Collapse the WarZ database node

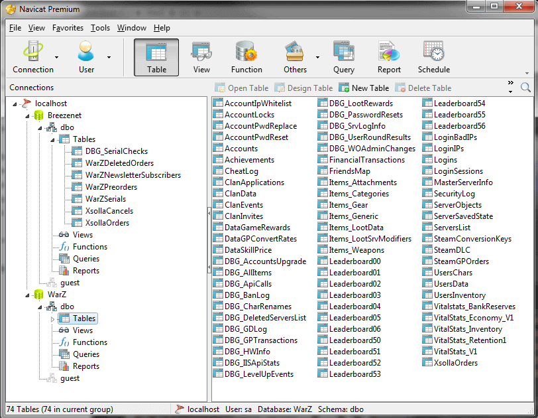coord(27,295)
